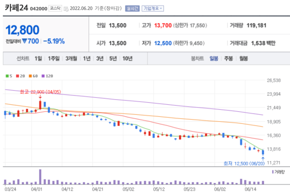Switch to the 주봉 weekly candle chart
Viewport: 290px width, 195px height.
[228, 59]
